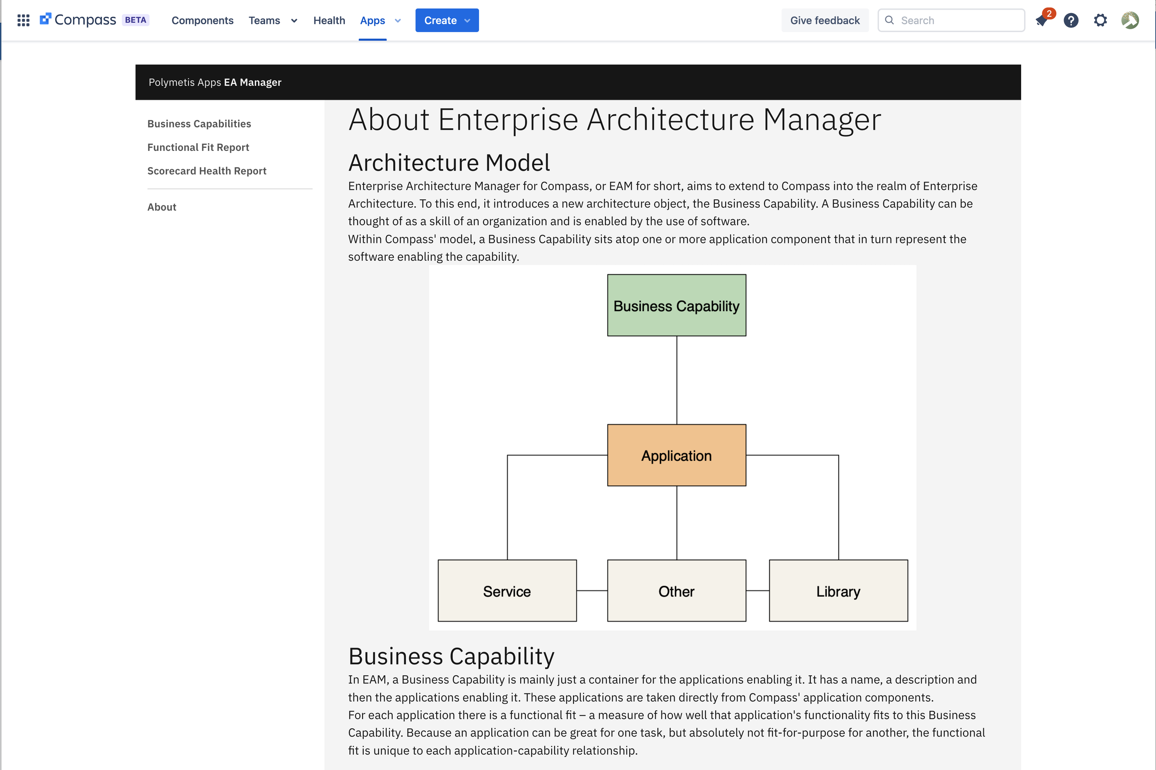Open the help question mark icon
Screen dimensions: 1156x770
1071,20
